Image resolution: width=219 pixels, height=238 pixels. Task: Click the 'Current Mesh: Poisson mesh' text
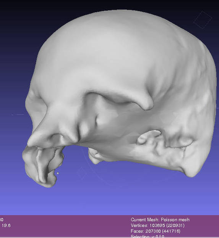pos(160,220)
